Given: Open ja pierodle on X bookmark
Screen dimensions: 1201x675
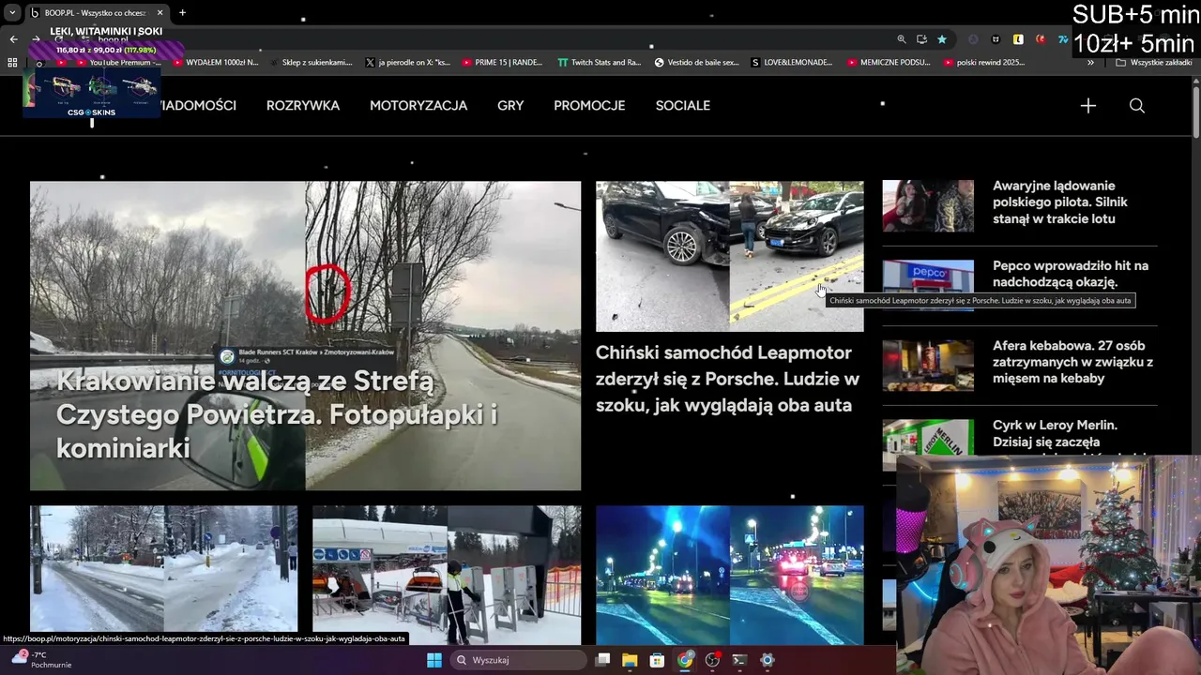Looking at the screenshot, I should pyautogui.click(x=407, y=63).
